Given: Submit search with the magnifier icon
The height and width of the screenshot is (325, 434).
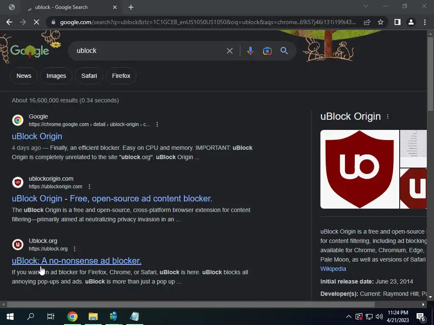Looking at the screenshot, I should click(284, 51).
